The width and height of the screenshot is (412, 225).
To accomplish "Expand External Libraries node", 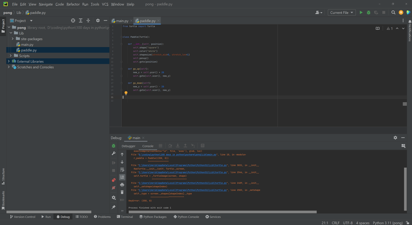I will tap(9, 61).
